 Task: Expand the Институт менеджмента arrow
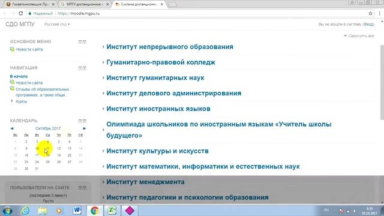103,182
